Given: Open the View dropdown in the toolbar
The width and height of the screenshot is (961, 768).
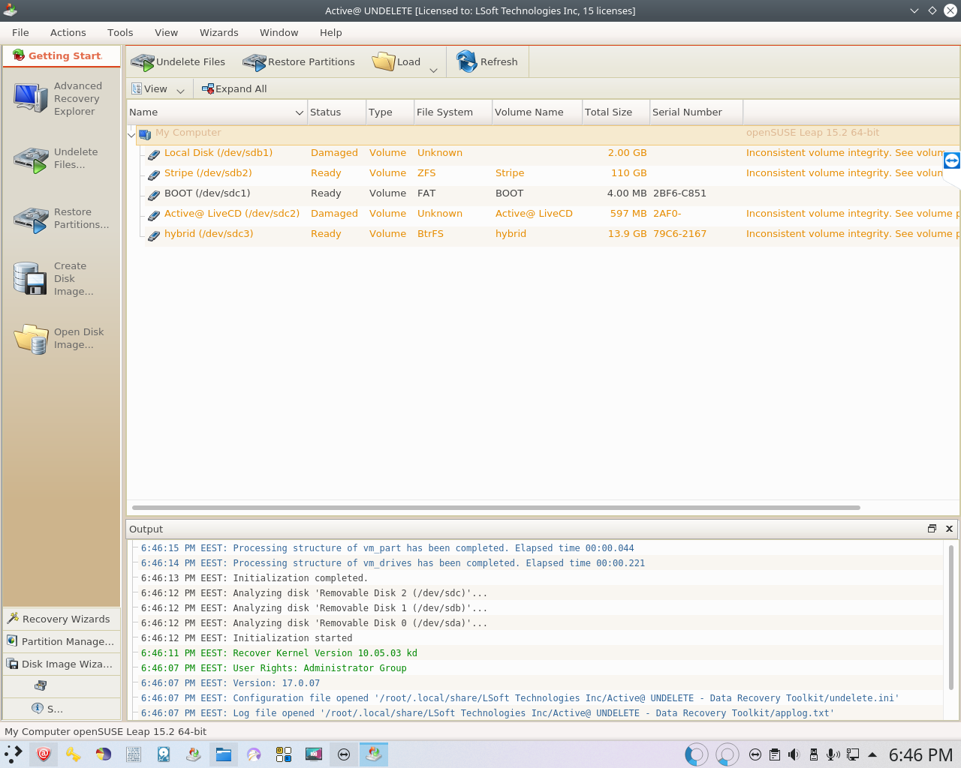Looking at the screenshot, I should 158,88.
